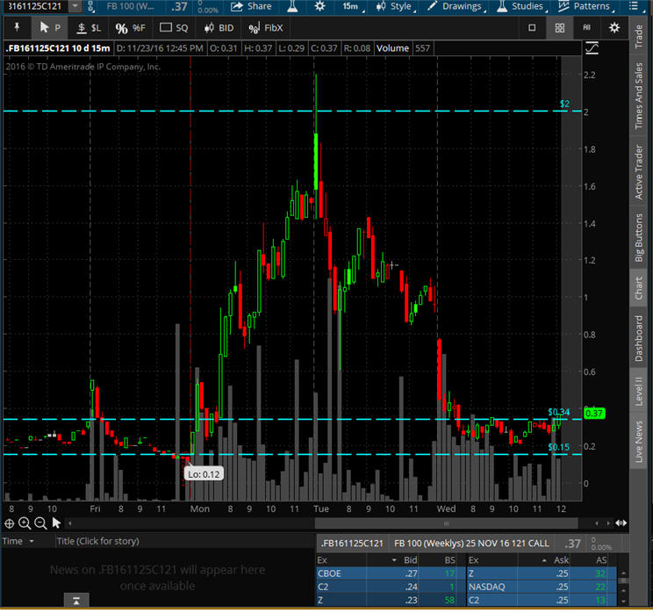
Task: Open chart settings gear icon
Action: pos(614,28)
